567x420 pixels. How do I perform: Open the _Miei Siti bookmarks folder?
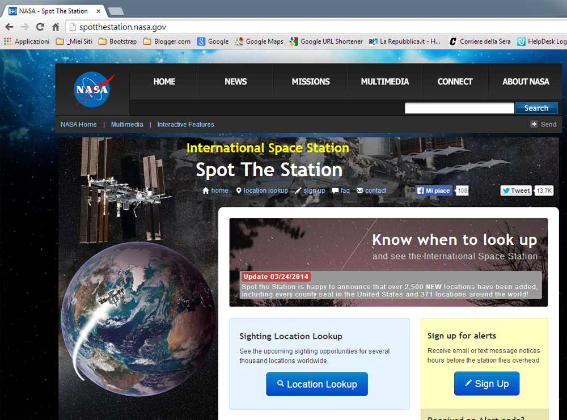74,41
